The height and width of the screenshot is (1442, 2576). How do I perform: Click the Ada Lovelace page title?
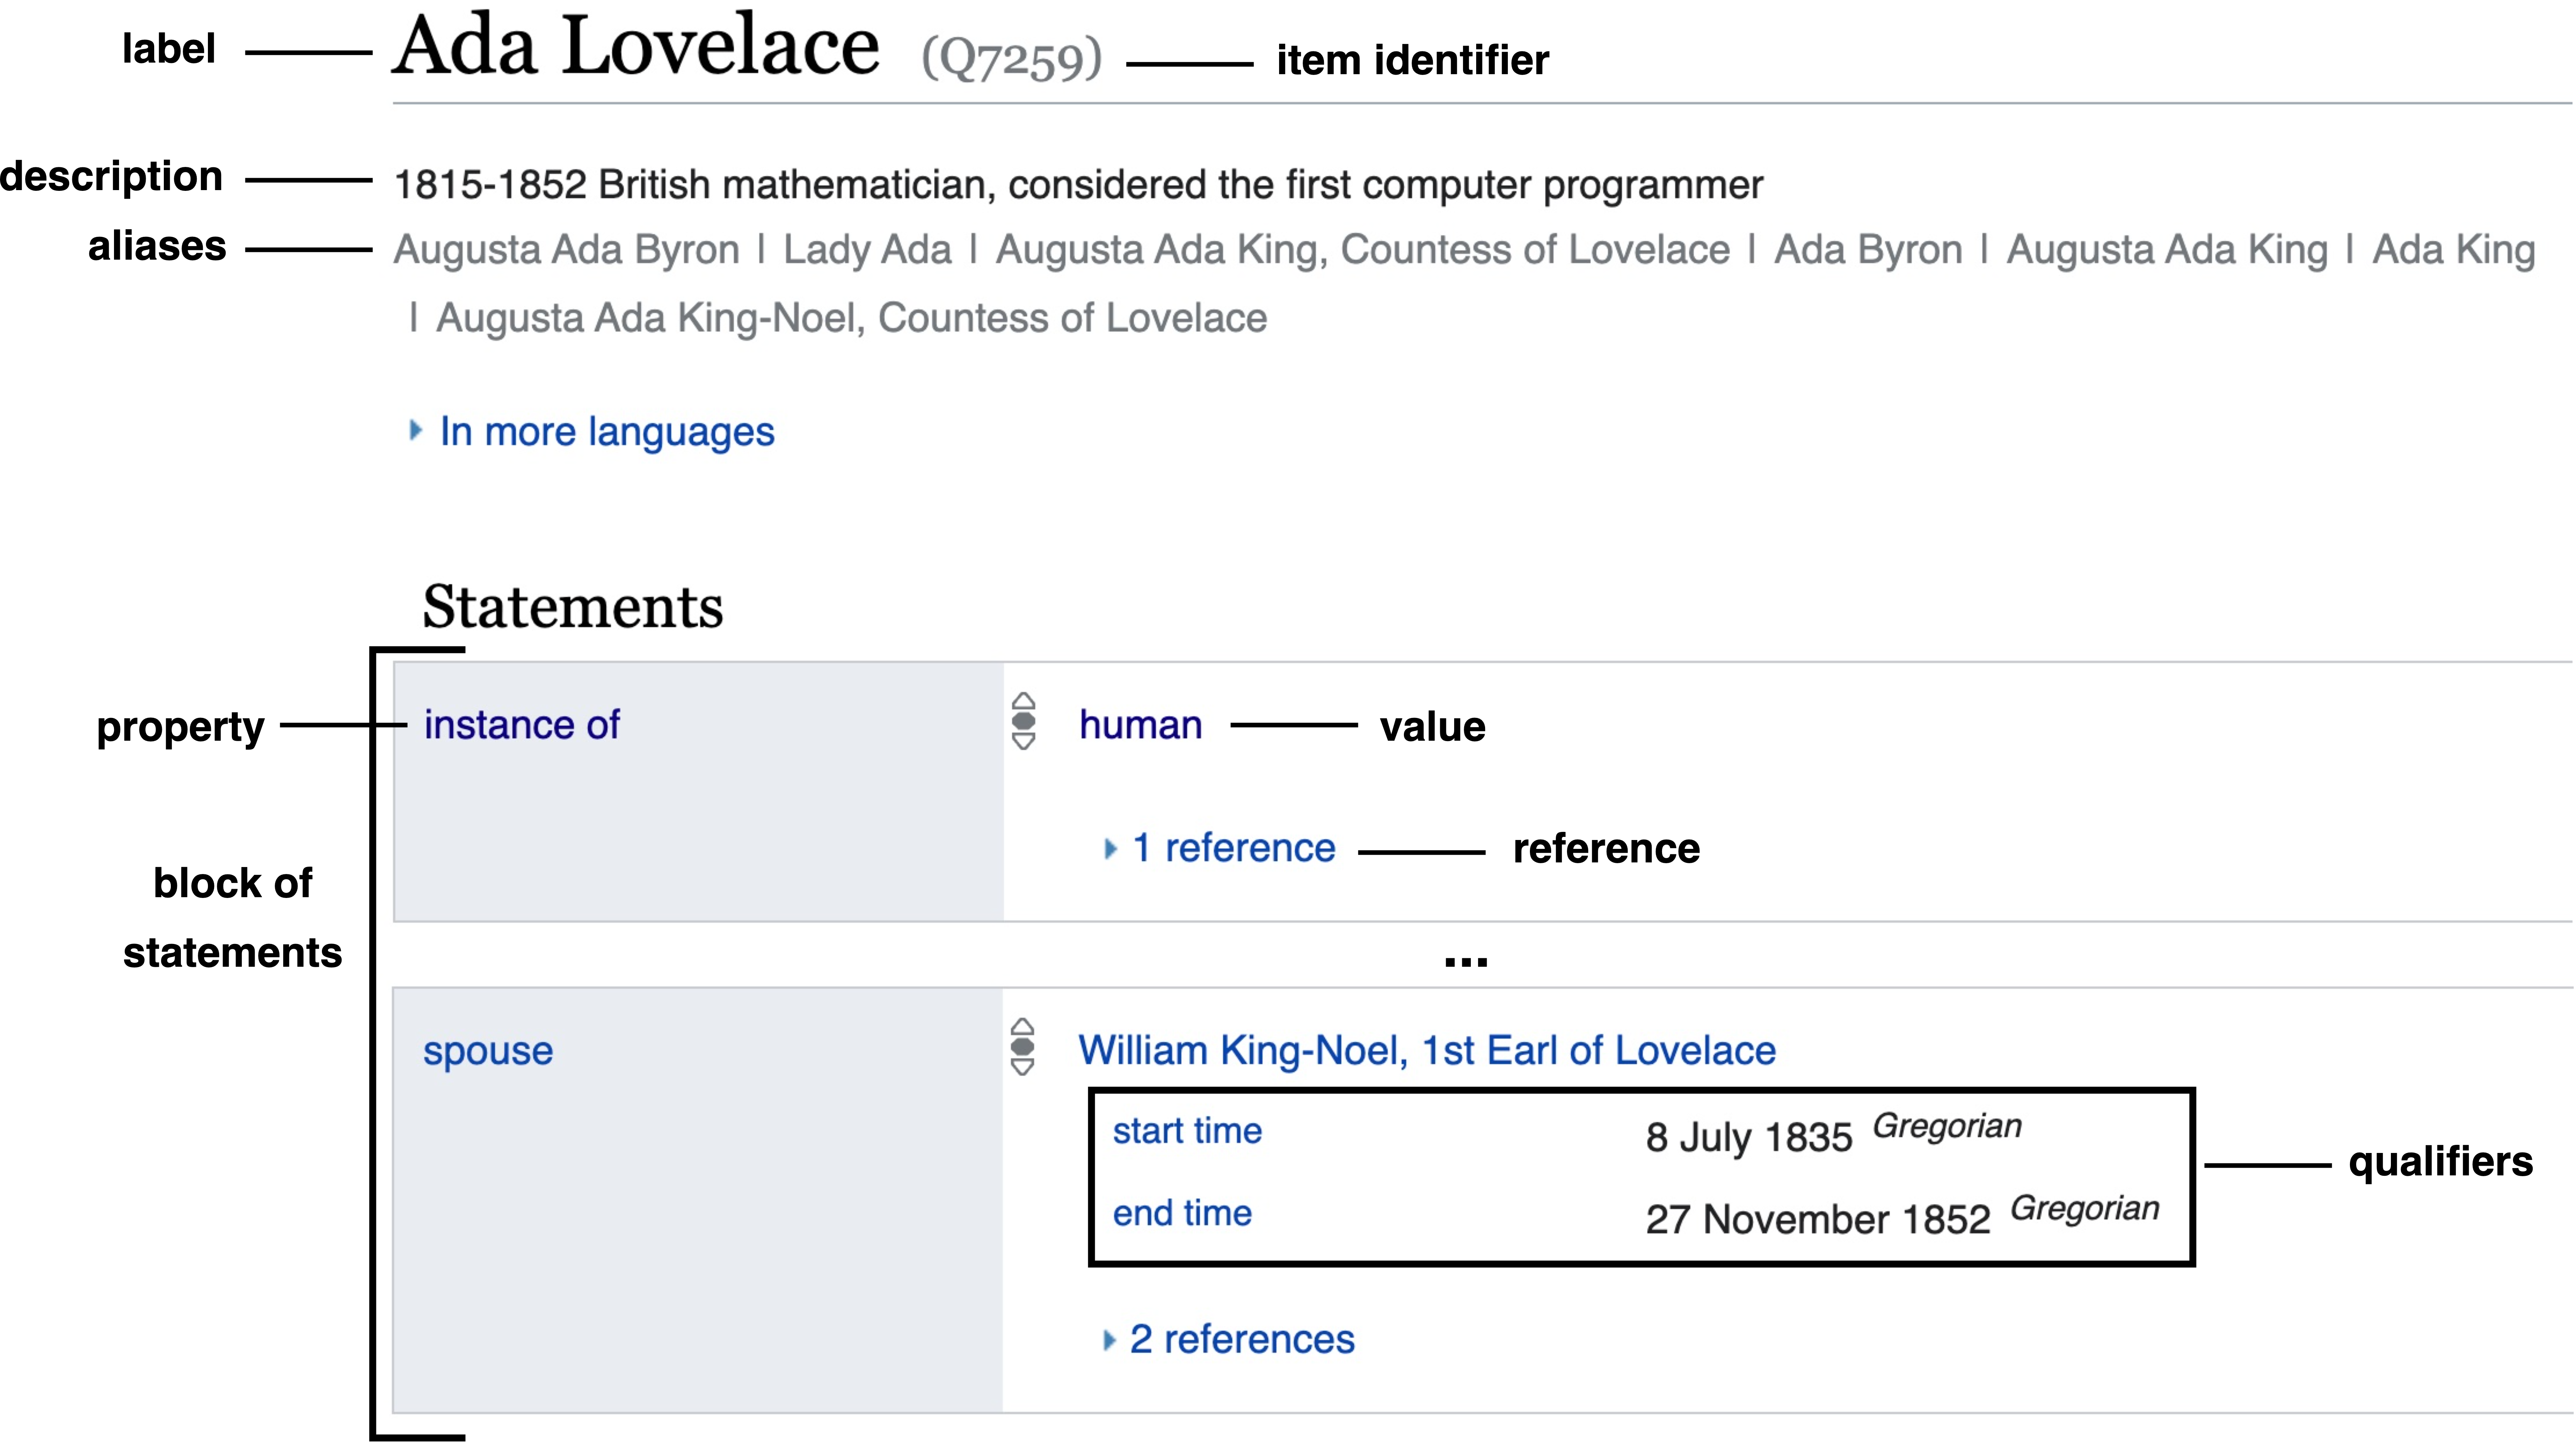click(636, 48)
